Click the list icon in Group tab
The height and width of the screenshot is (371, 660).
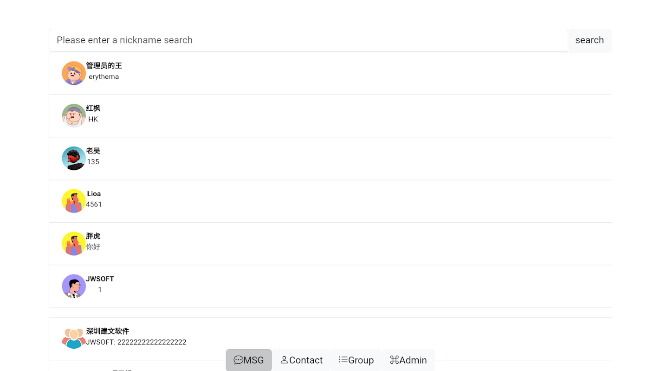point(343,360)
